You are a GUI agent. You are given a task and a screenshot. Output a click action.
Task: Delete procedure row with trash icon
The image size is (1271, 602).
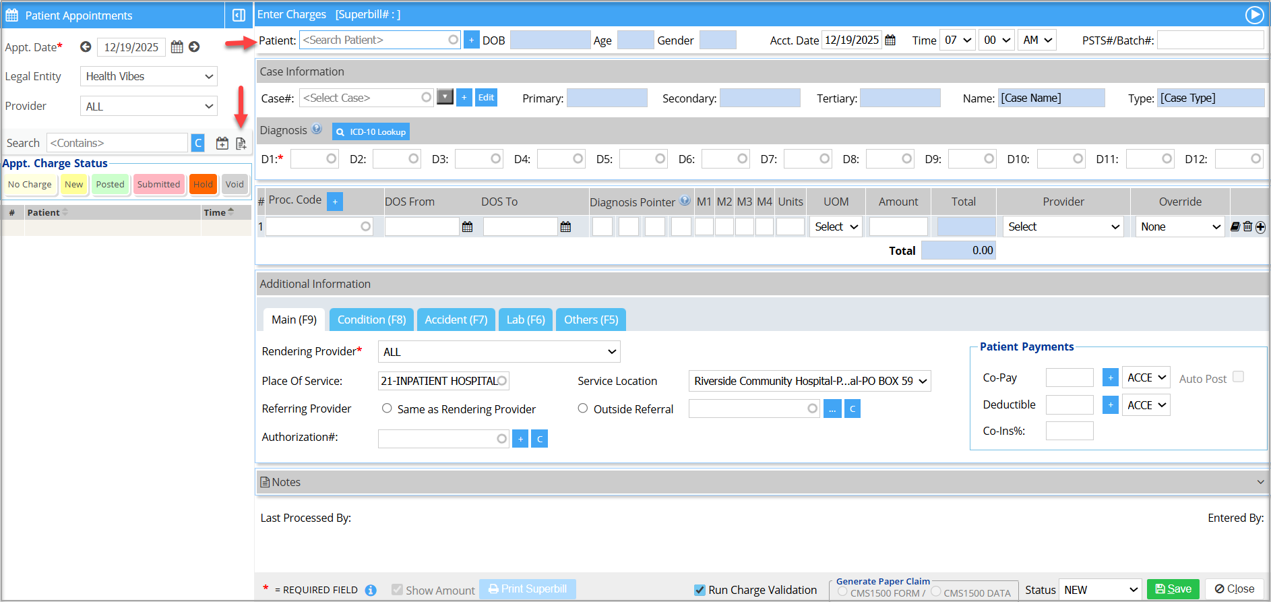pos(1247,227)
